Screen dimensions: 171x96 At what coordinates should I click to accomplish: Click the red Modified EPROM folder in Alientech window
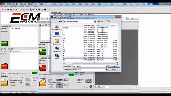pyautogui.click(x=43, y=68)
